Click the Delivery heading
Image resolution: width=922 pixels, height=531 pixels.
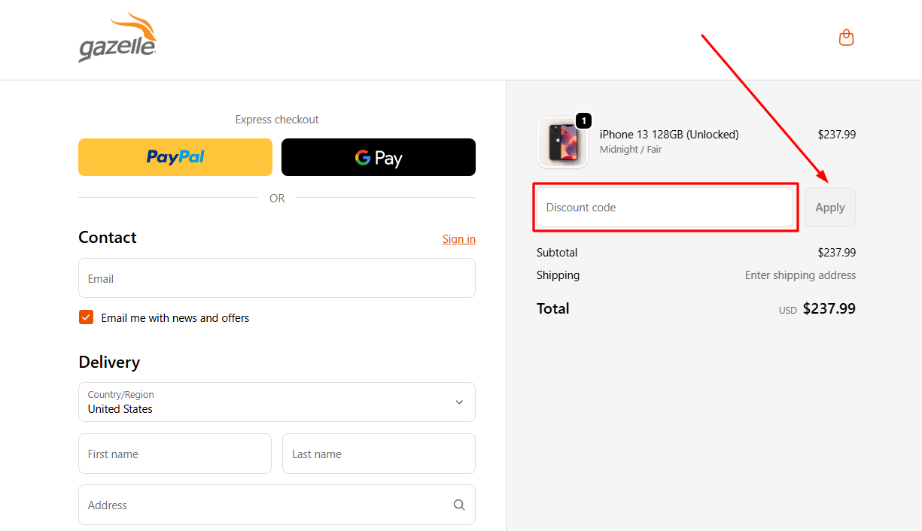[x=109, y=363]
